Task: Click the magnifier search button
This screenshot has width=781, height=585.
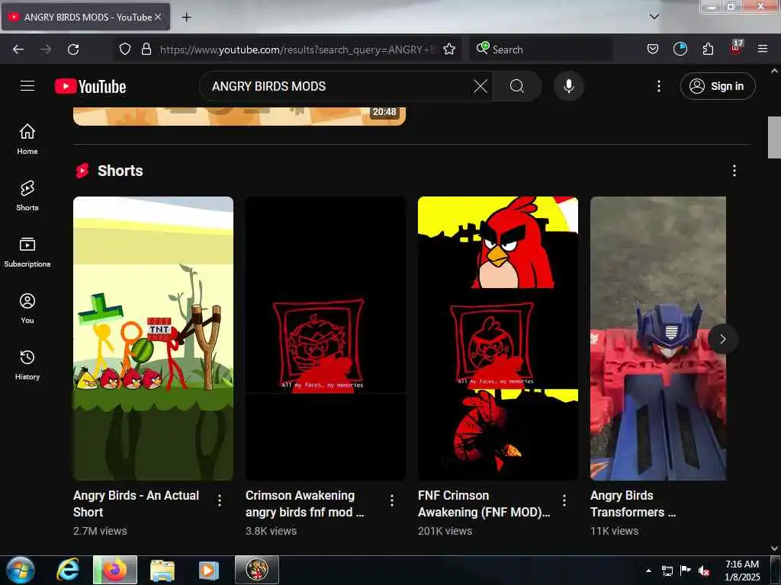Action: tap(517, 86)
